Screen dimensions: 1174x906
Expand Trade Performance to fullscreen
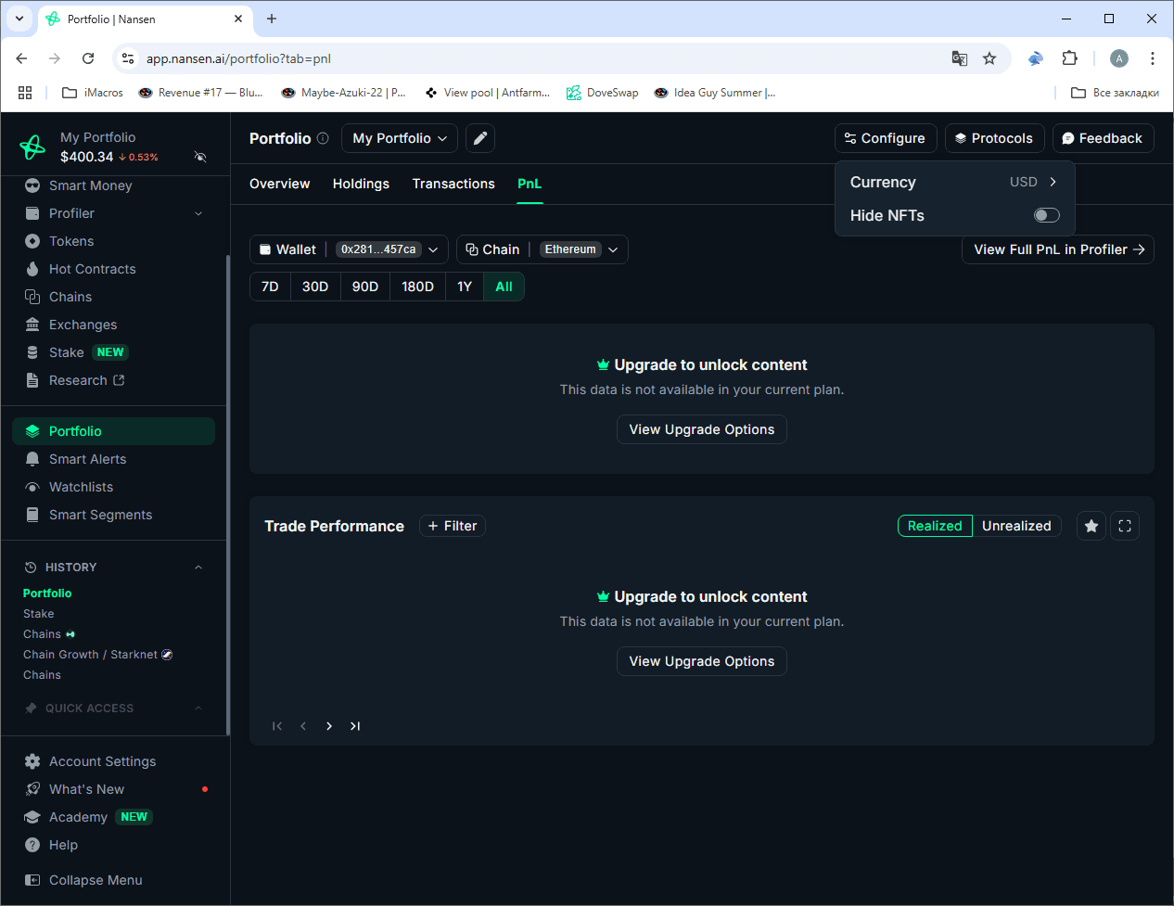coord(1125,526)
